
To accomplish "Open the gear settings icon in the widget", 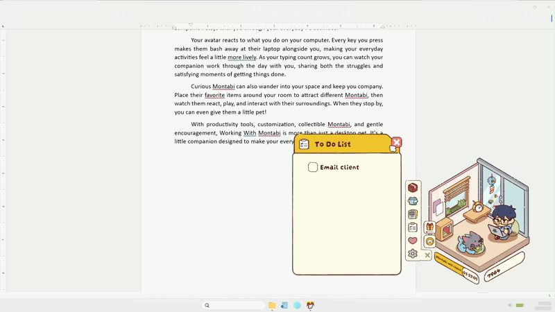I will coord(413,254).
